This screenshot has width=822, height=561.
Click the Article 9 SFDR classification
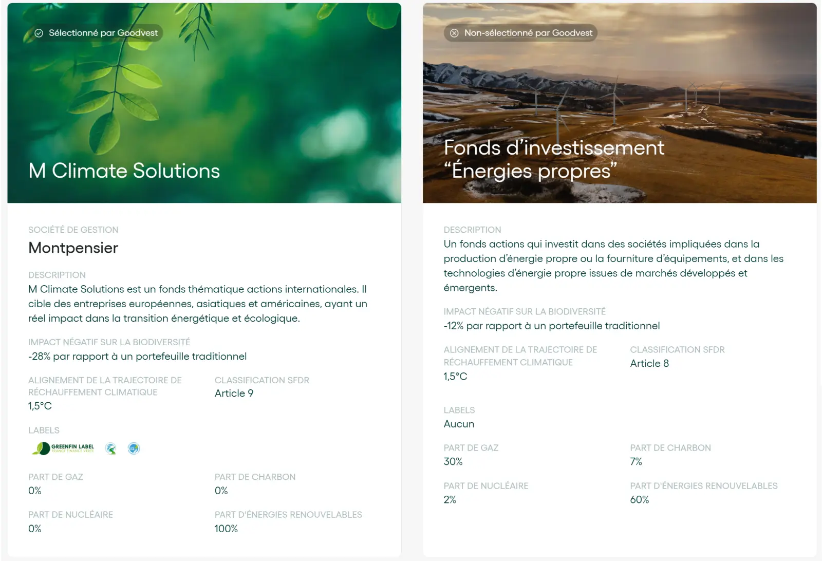pos(234,393)
